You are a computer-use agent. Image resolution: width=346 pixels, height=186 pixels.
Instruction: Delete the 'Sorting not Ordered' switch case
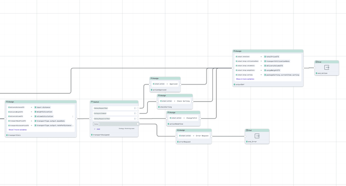(135, 114)
